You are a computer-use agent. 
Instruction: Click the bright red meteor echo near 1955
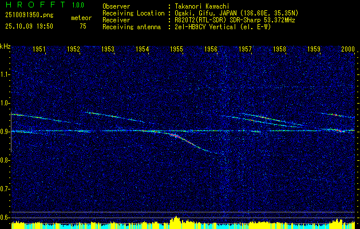click(x=177, y=137)
